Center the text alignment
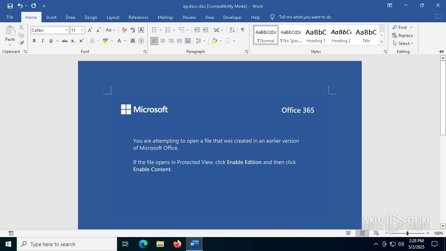This screenshot has height=251, width=446. point(163,41)
